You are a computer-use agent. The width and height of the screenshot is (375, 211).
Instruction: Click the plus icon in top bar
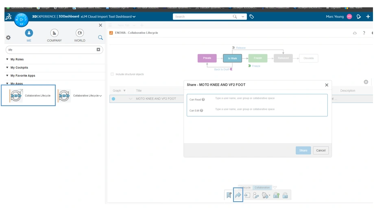tap(368, 17)
